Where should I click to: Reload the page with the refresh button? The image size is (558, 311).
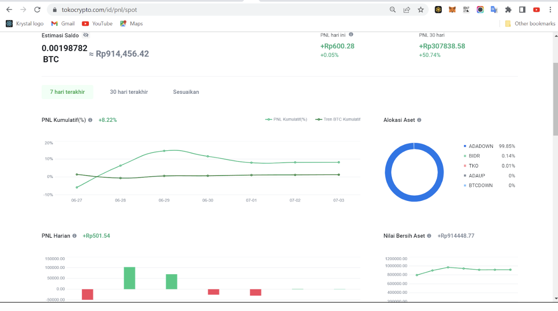37,9
